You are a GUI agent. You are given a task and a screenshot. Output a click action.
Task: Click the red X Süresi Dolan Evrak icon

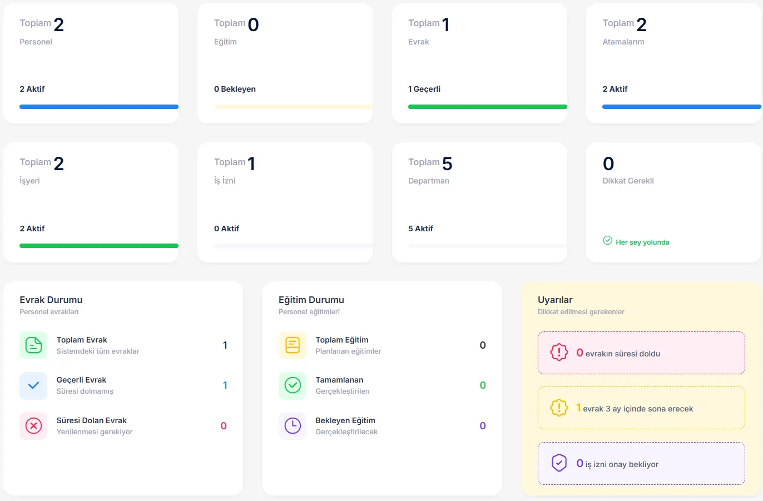tap(33, 426)
